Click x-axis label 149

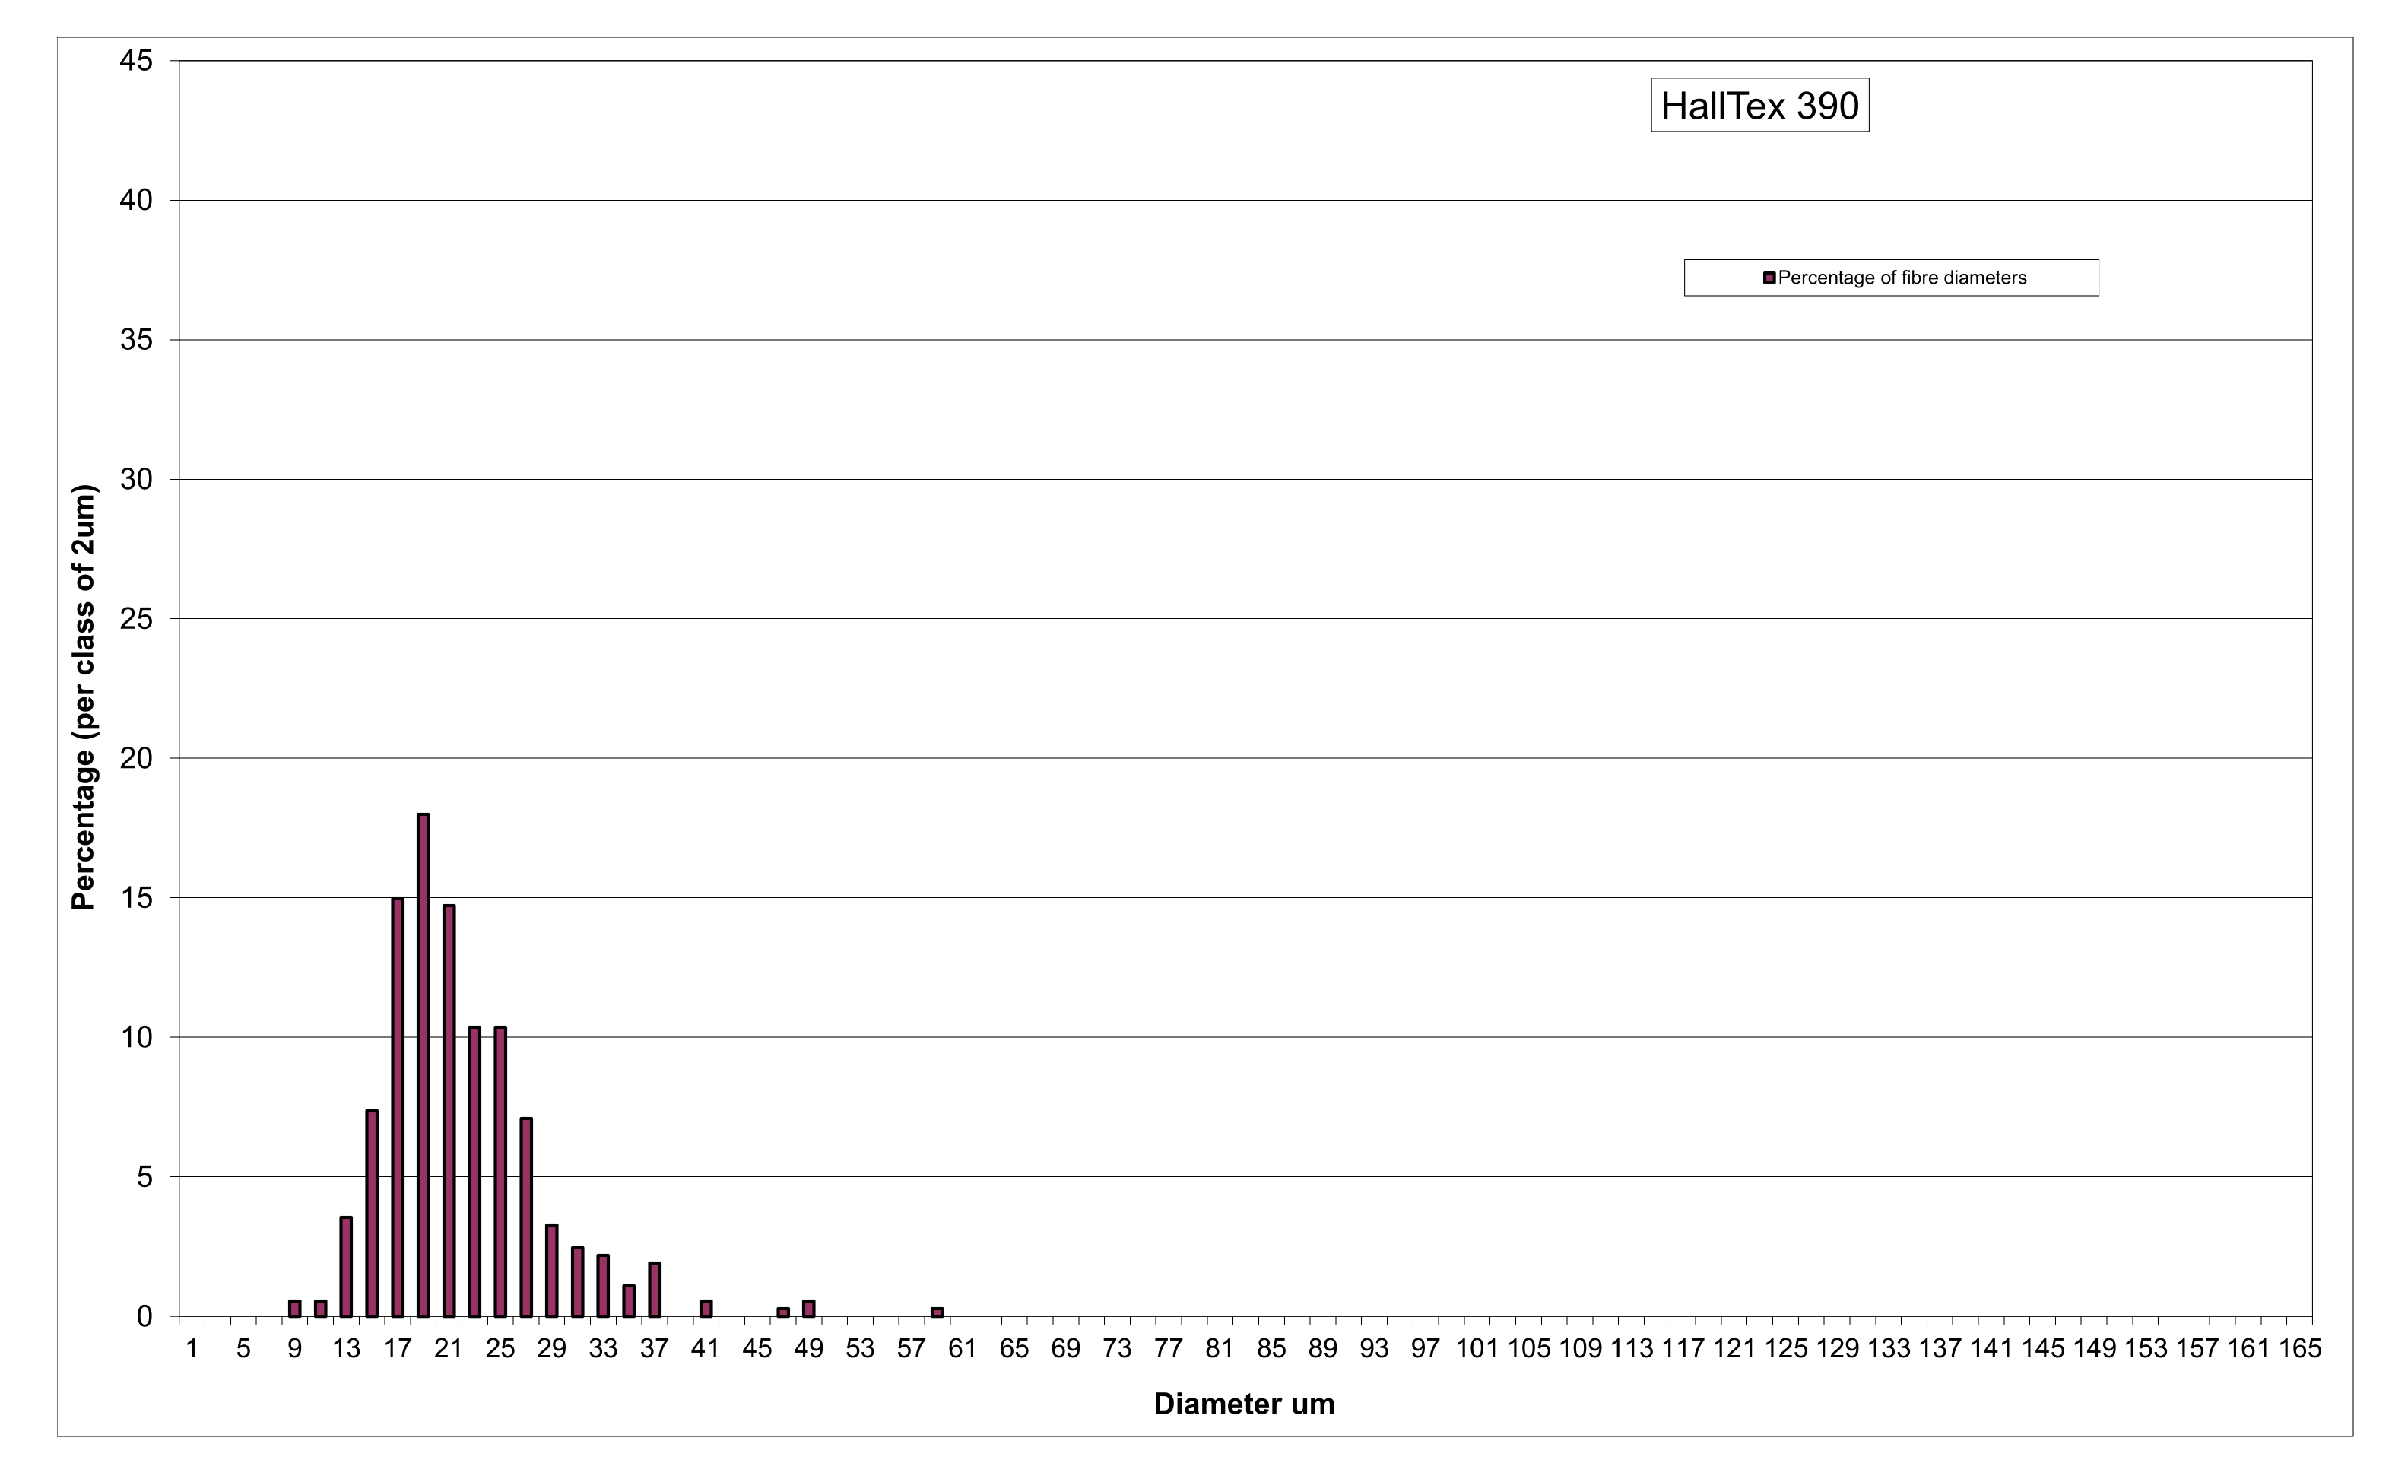point(2094,1349)
